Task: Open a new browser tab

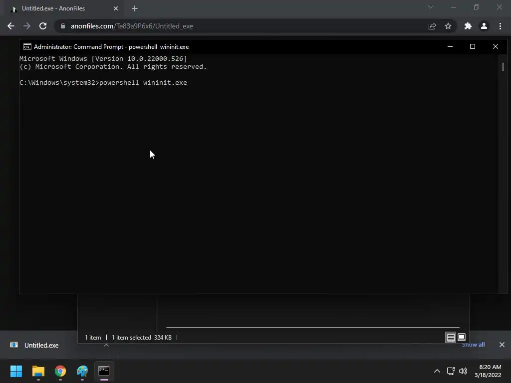Action: point(135,8)
